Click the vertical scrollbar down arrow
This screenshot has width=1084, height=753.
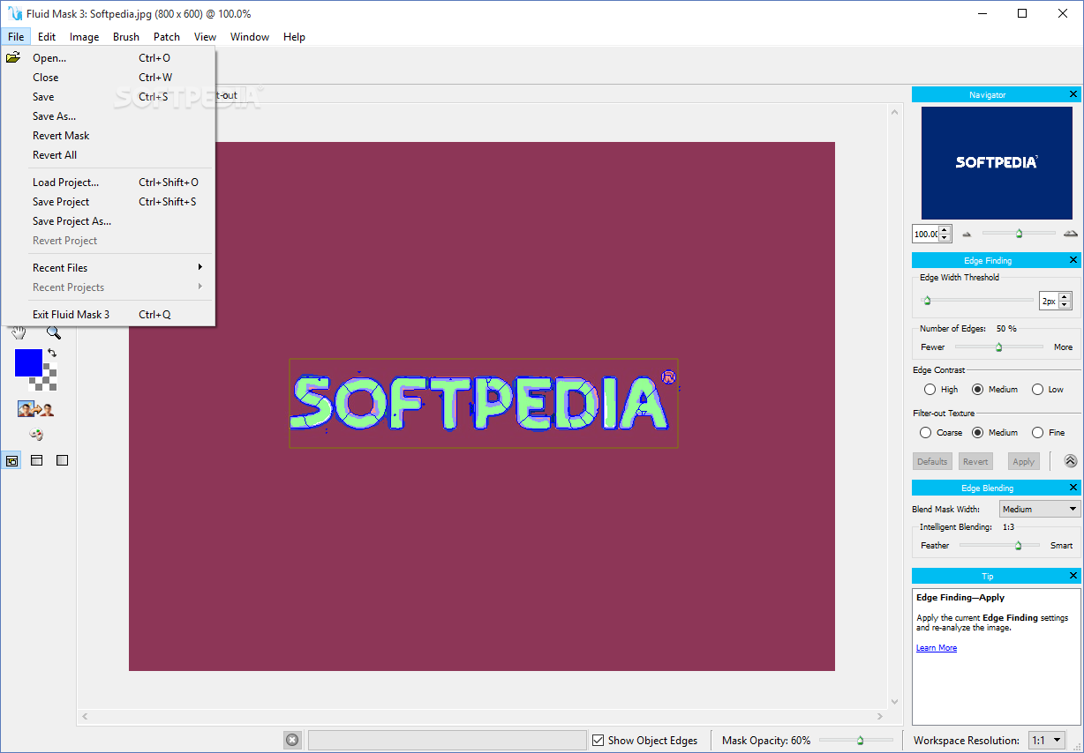coord(895,702)
